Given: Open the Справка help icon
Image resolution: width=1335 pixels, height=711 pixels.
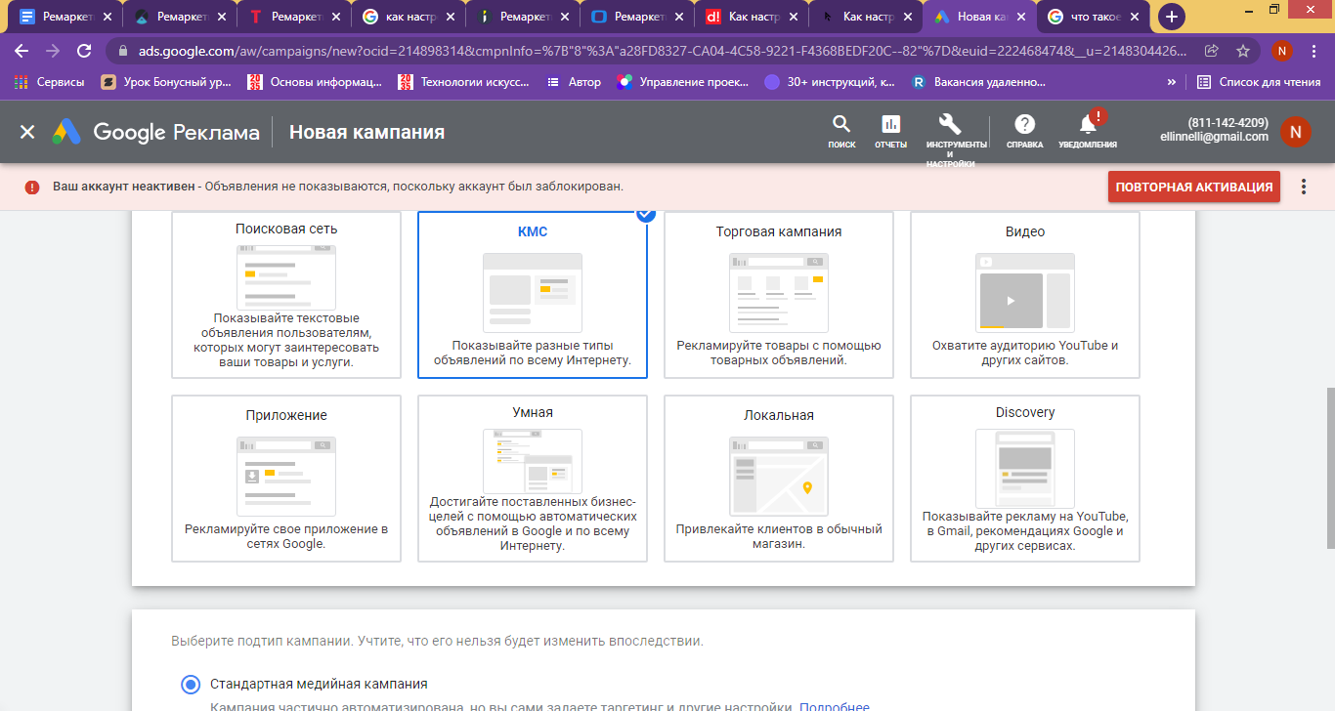Looking at the screenshot, I should 1024,131.
